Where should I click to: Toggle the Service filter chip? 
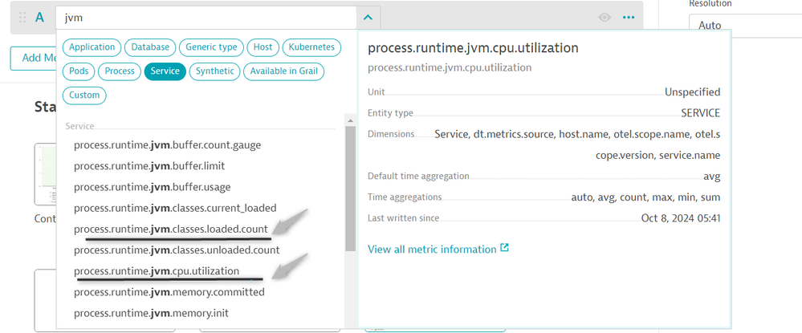pyautogui.click(x=165, y=71)
